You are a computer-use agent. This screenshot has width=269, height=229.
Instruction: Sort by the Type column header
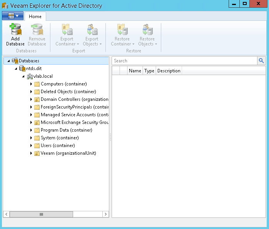coord(149,71)
